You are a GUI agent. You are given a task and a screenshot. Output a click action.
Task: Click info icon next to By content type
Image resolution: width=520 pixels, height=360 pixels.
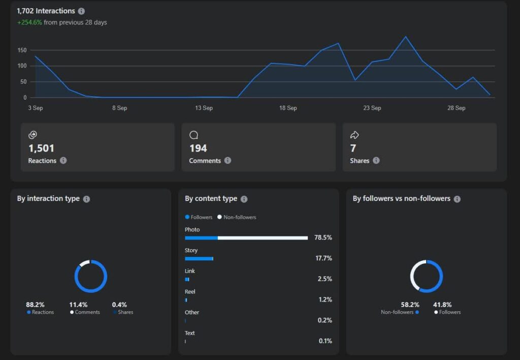[244, 199]
